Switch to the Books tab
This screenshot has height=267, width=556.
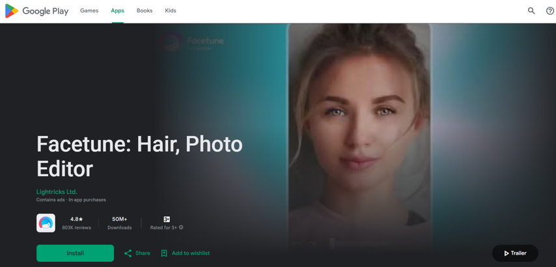[145, 10]
